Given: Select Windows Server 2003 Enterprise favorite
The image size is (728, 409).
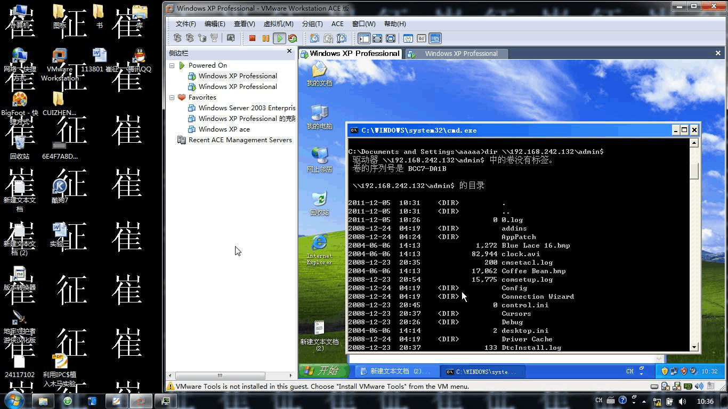Looking at the screenshot, I should click(x=246, y=108).
